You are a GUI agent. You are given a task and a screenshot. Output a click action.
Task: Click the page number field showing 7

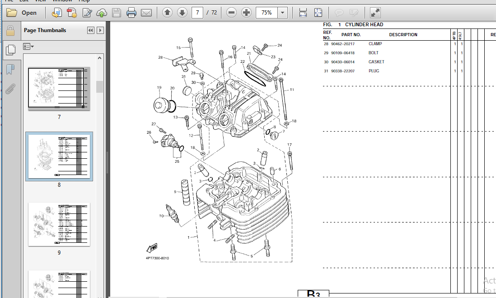[x=197, y=13]
